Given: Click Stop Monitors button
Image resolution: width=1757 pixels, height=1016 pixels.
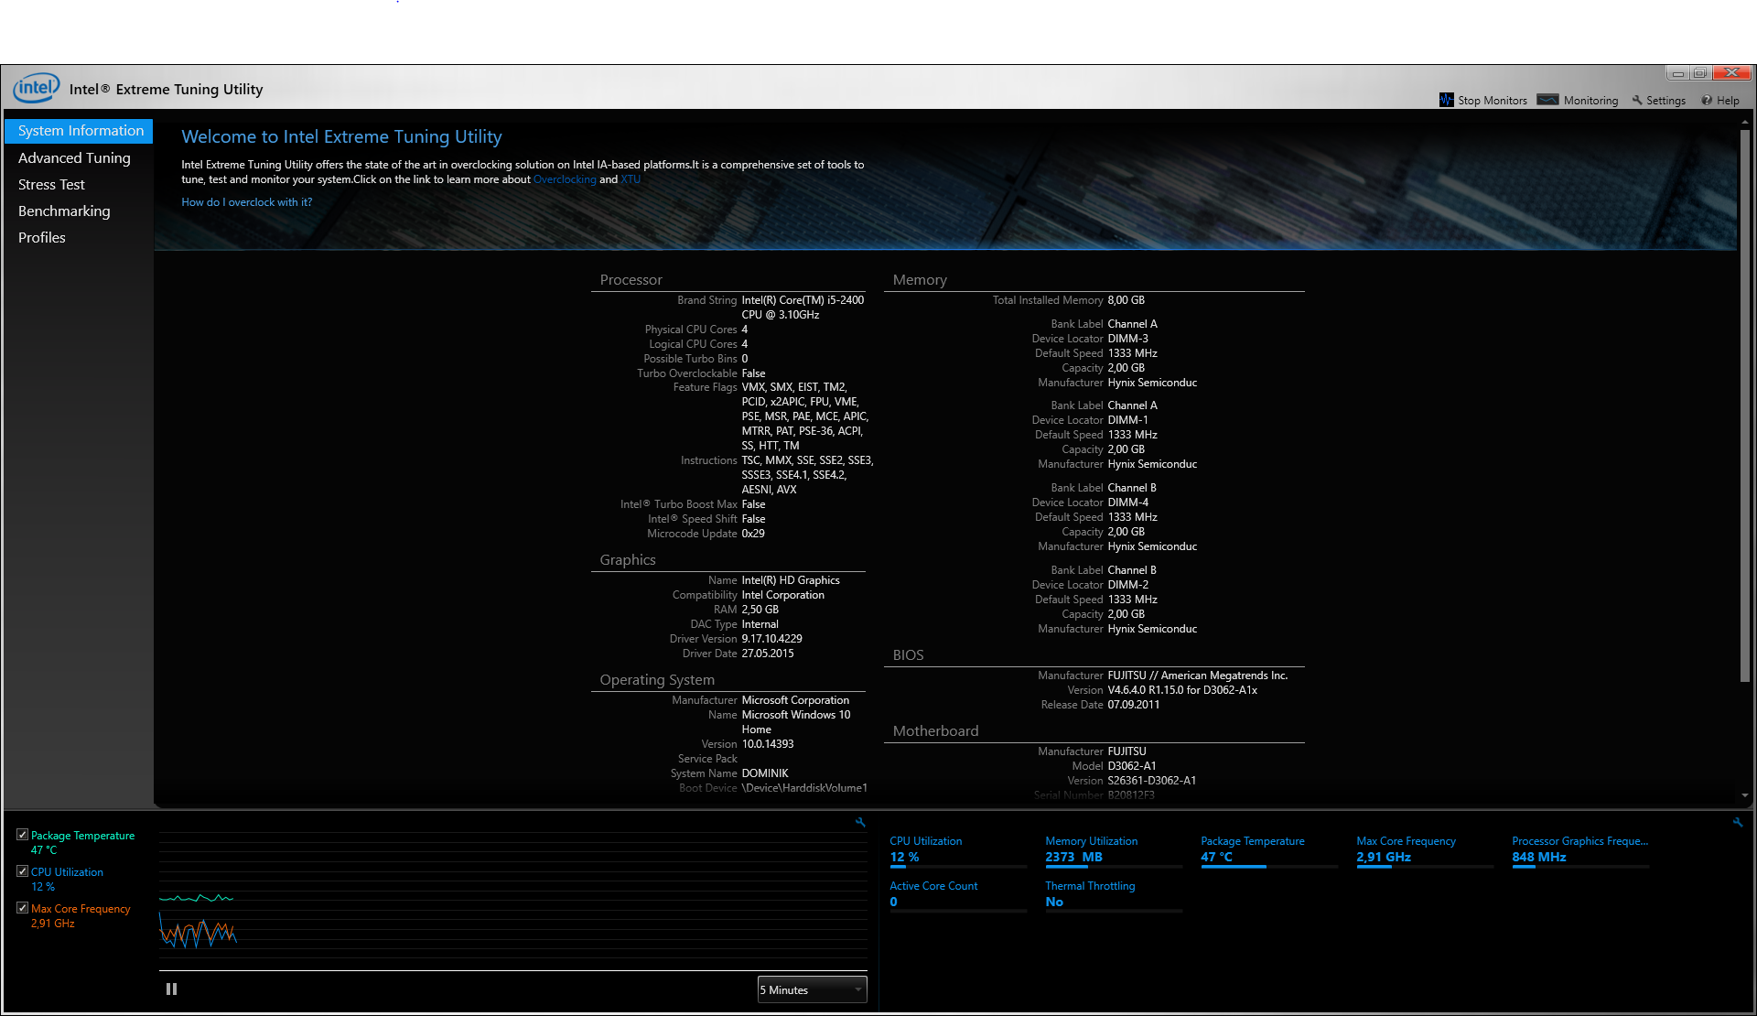Looking at the screenshot, I should pyautogui.click(x=1483, y=100).
